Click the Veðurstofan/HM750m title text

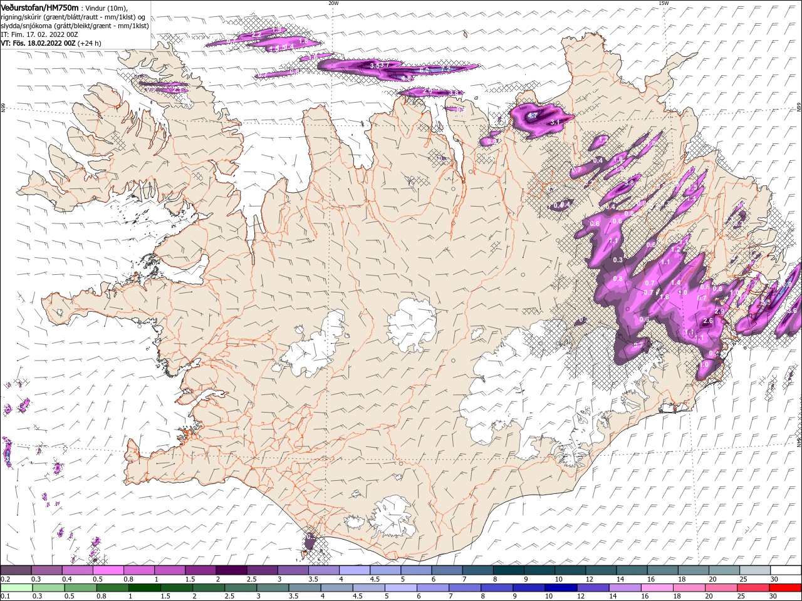click(39, 8)
